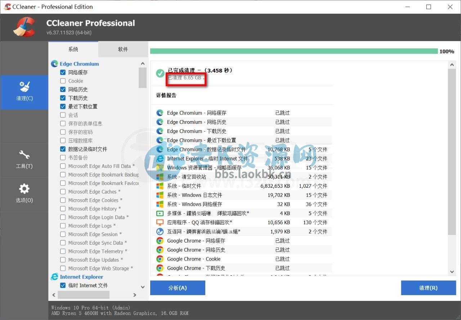Open the 选项(O) options section
The image size is (461, 320).
pyautogui.click(x=24, y=194)
